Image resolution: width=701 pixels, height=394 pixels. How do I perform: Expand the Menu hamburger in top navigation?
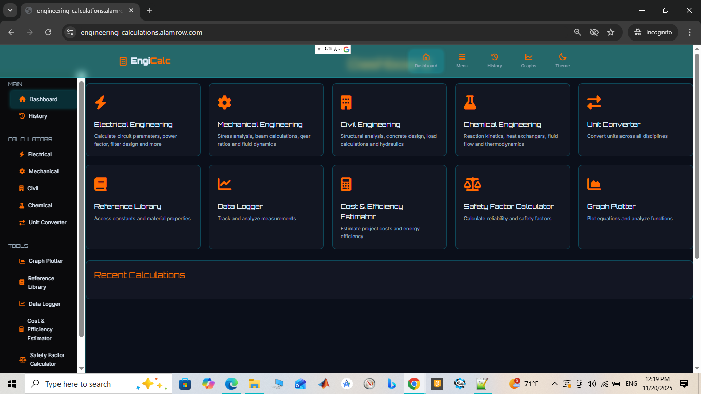(462, 61)
